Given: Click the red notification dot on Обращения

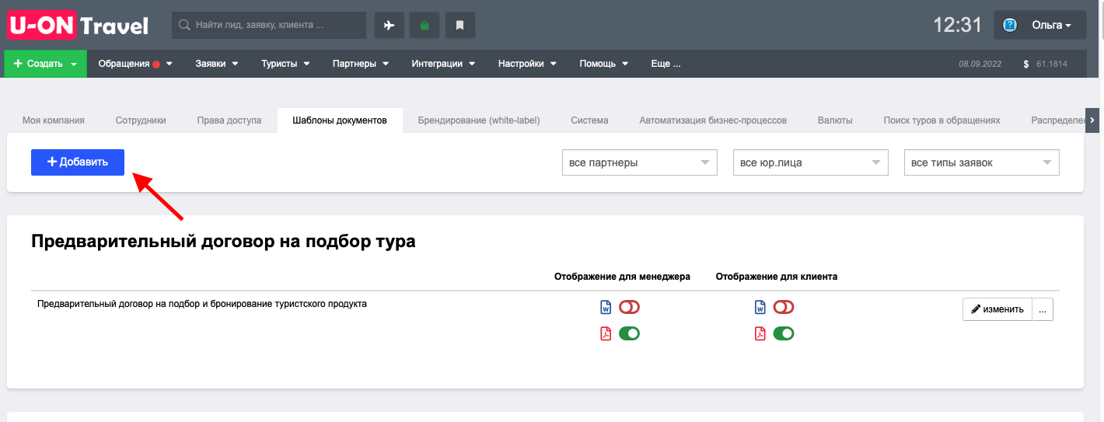Looking at the screenshot, I should click(156, 65).
